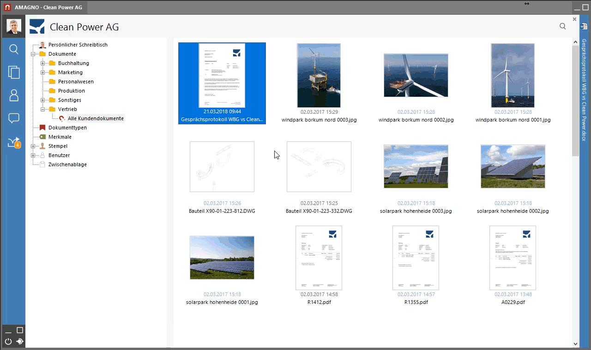Select Dokumenttypen in the tree

(x=67, y=128)
